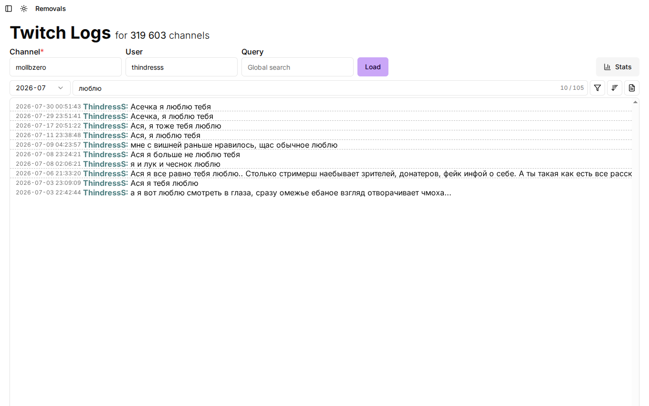
Task: Select the long message starting "Ася я все равно"
Action: 381,173
